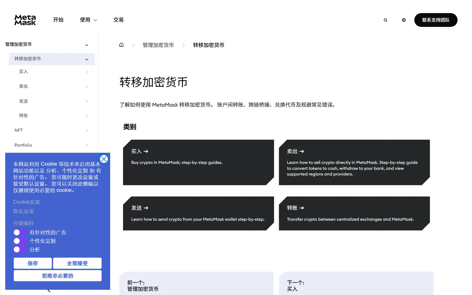Expand 买入 sidebar item arrow
Screen dimensions: 472x295
tap(87, 72)
